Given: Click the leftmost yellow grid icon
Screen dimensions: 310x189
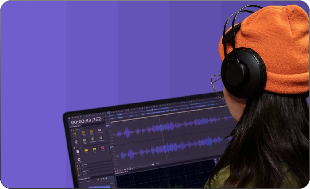Looking at the screenshot, I should coord(75,134).
